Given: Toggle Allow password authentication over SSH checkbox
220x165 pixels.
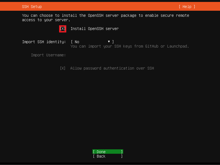Looking at the screenshot, I should [63, 68].
